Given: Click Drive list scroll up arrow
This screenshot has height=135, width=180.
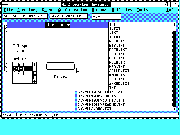Looking at the screenshot, I should point(34,64).
